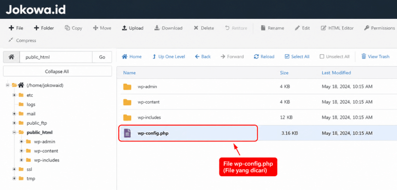Expand wp-content node in tree
Image resolution: width=397 pixels, height=190 pixels.
pyautogui.click(x=22, y=151)
